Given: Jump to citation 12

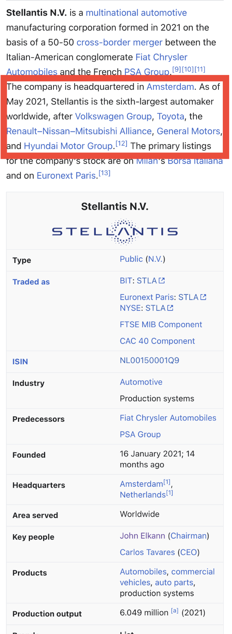Looking at the screenshot, I should click(121, 144).
